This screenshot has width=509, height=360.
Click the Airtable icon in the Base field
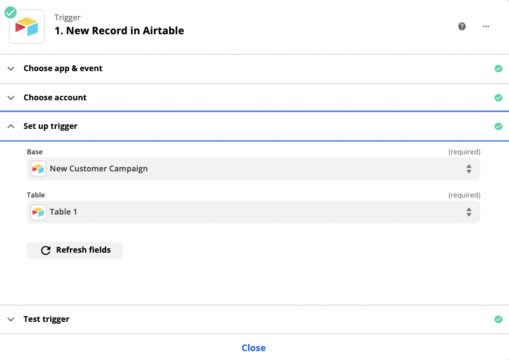(x=38, y=169)
